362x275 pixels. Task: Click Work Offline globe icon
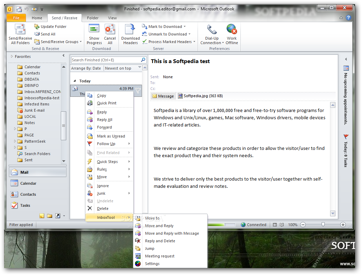click(x=231, y=29)
